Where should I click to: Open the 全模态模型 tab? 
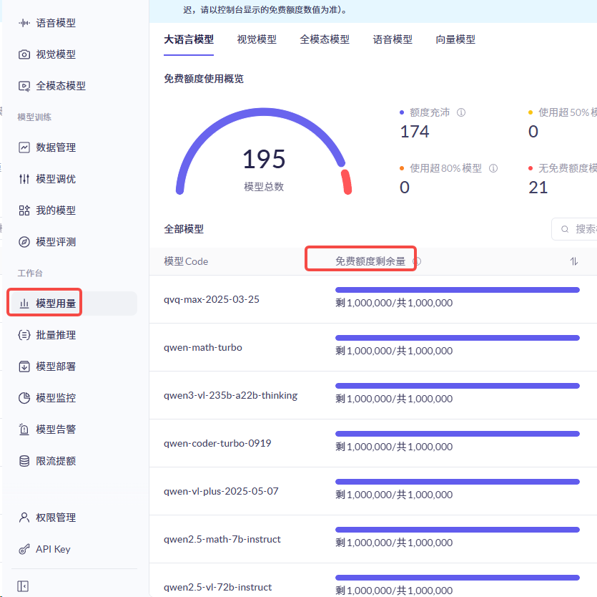pos(325,39)
